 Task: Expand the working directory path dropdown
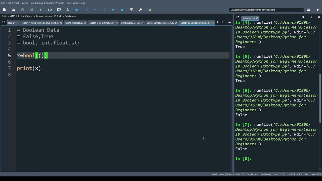tap(303, 10)
